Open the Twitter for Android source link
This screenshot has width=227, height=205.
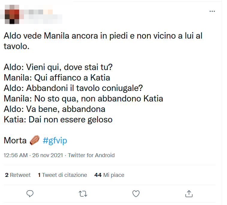[91, 155]
